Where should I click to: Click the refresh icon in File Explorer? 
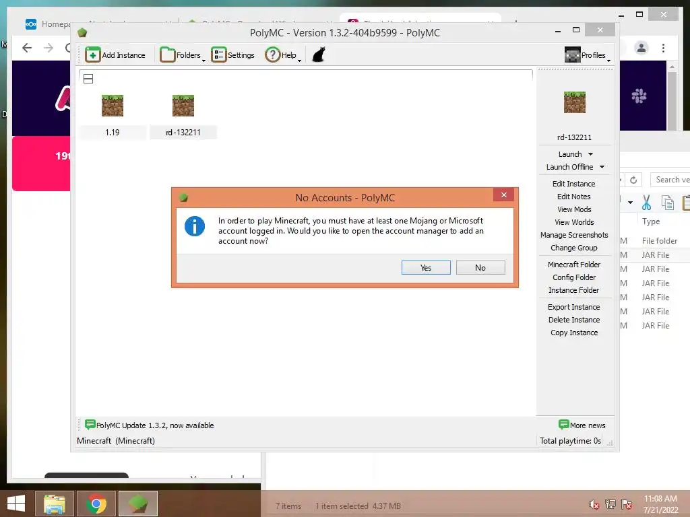coord(633,180)
